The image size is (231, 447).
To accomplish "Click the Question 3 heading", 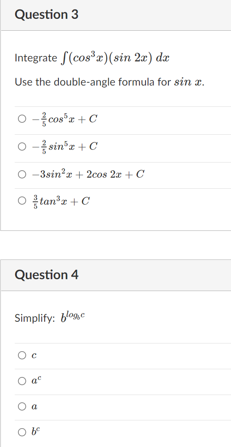I will [47, 15].
